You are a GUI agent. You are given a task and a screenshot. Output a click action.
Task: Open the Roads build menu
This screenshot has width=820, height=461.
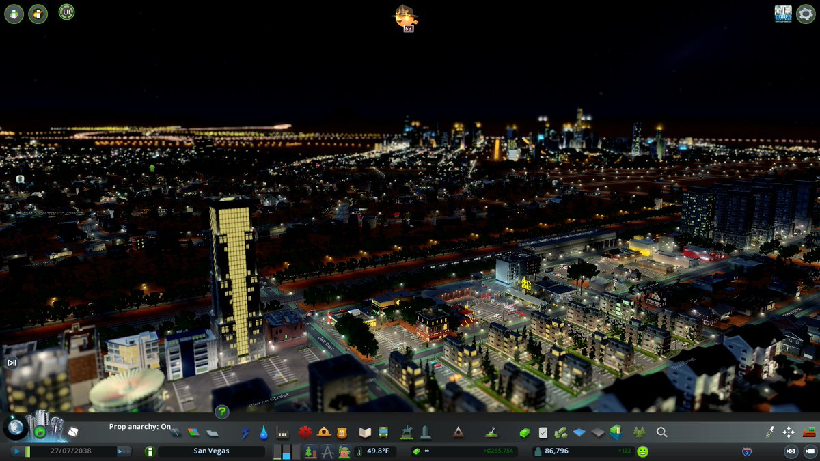[x=176, y=432]
